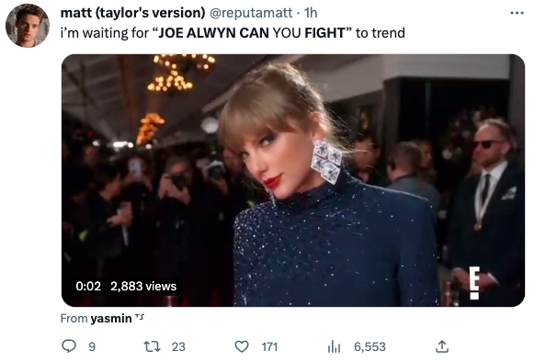This screenshot has width=535, height=362.
Task: Click the display name matt (taylor's version)
Action: tap(132, 13)
